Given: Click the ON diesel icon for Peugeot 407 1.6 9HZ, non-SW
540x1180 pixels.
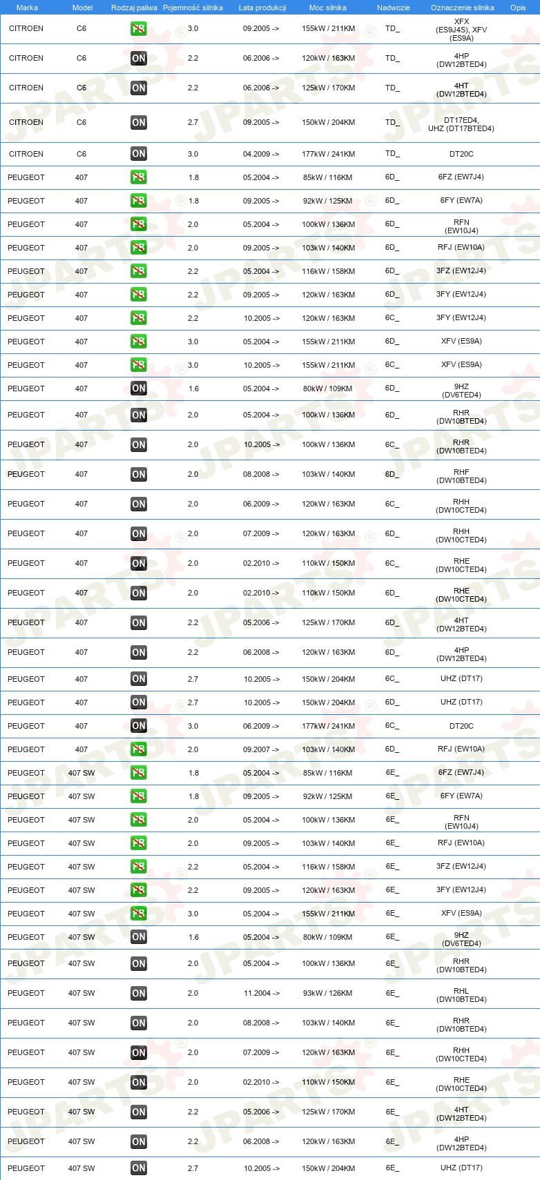Looking at the screenshot, I should [139, 389].
